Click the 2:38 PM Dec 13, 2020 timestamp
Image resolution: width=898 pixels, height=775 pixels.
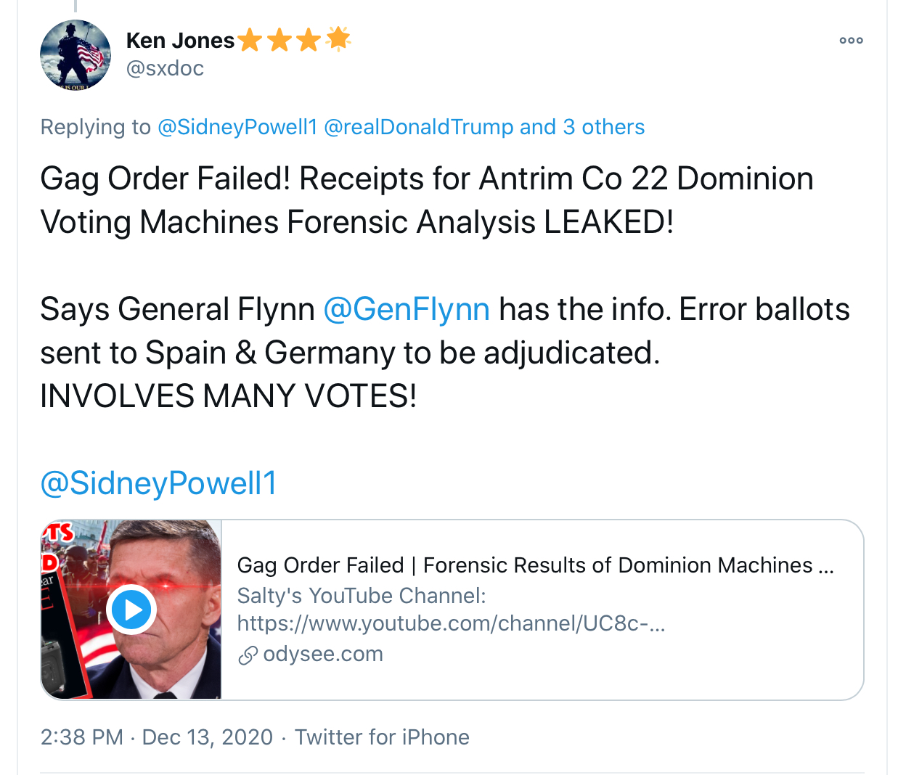pos(157,737)
